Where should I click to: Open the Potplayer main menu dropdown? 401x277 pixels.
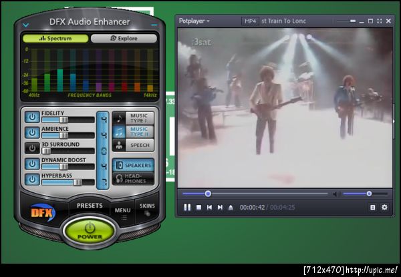pyautogui.click(x=194, y=21)
